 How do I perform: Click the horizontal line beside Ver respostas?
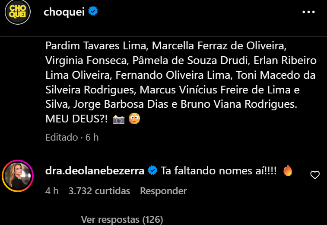pyautogui.click(x=58, y=220)
